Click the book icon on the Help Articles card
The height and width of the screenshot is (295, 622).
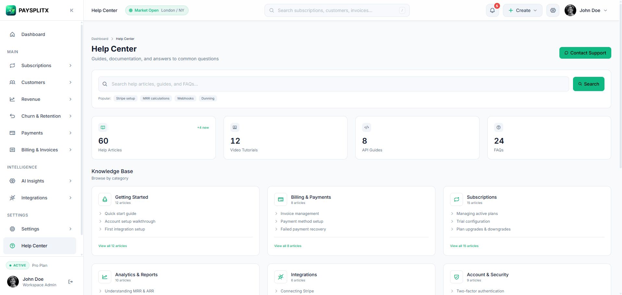[x=103, y=127]
